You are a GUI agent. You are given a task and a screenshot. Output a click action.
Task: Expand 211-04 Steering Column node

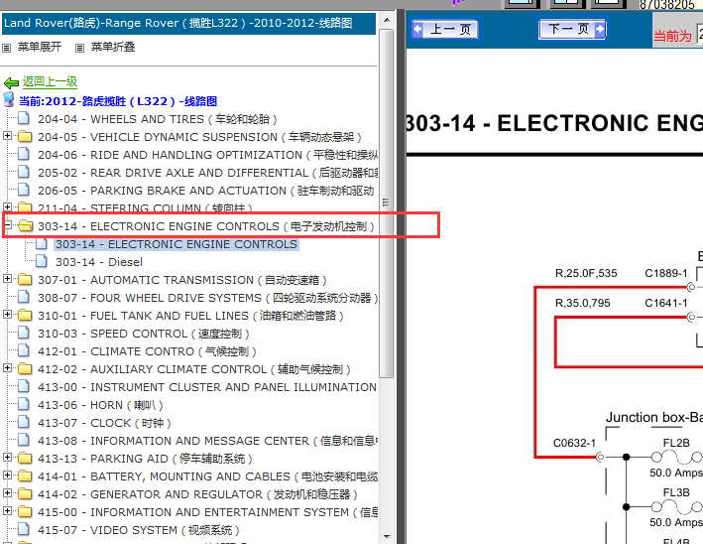point(7,206)
